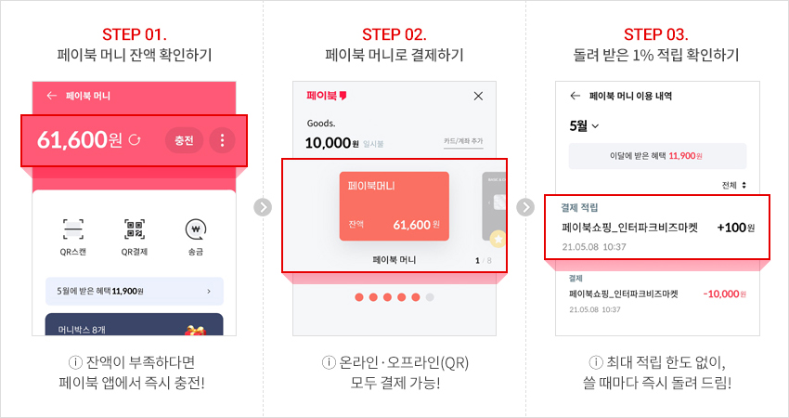
Task: Select the orange 페이북머니 card
Action: coord(394,206)
